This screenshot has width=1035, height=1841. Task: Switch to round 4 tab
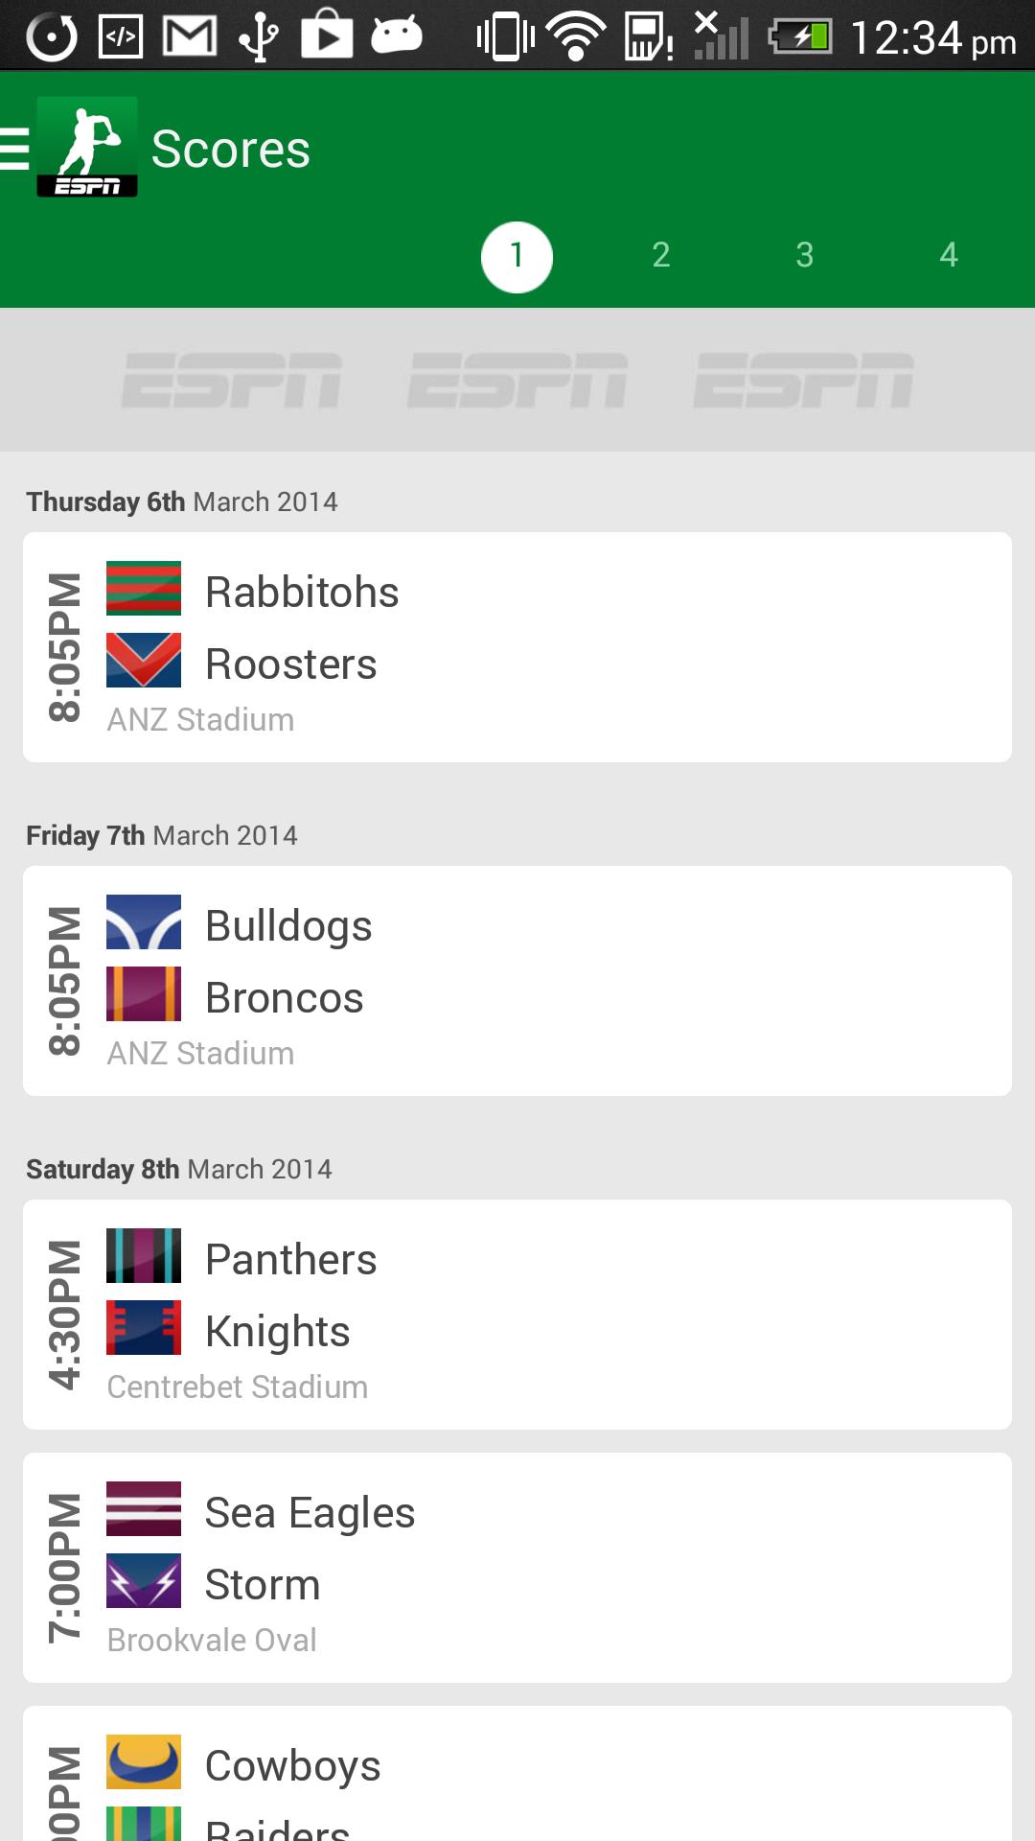point(949,255)
